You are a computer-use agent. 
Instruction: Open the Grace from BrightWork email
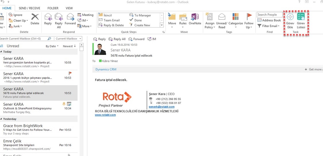tap(39, 130)
